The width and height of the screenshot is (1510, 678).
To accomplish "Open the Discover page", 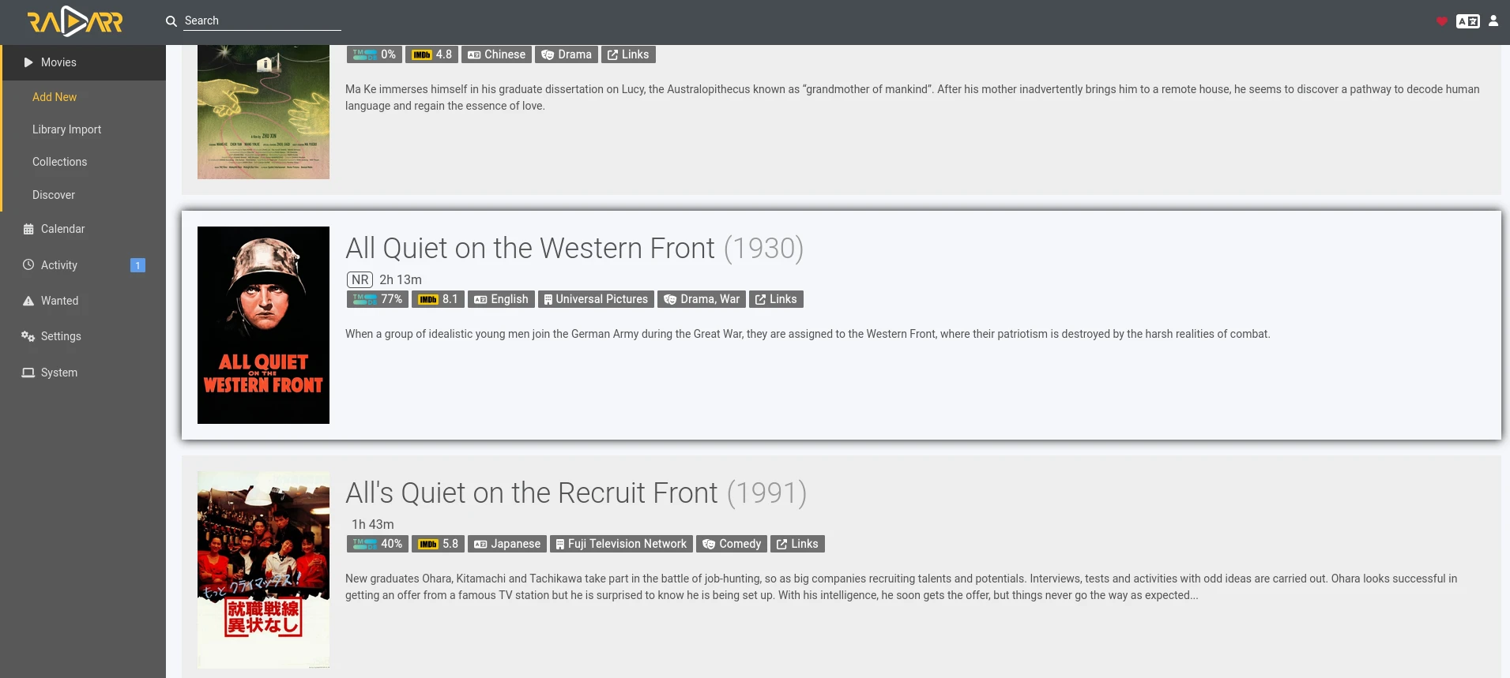I will click(54, 195).
